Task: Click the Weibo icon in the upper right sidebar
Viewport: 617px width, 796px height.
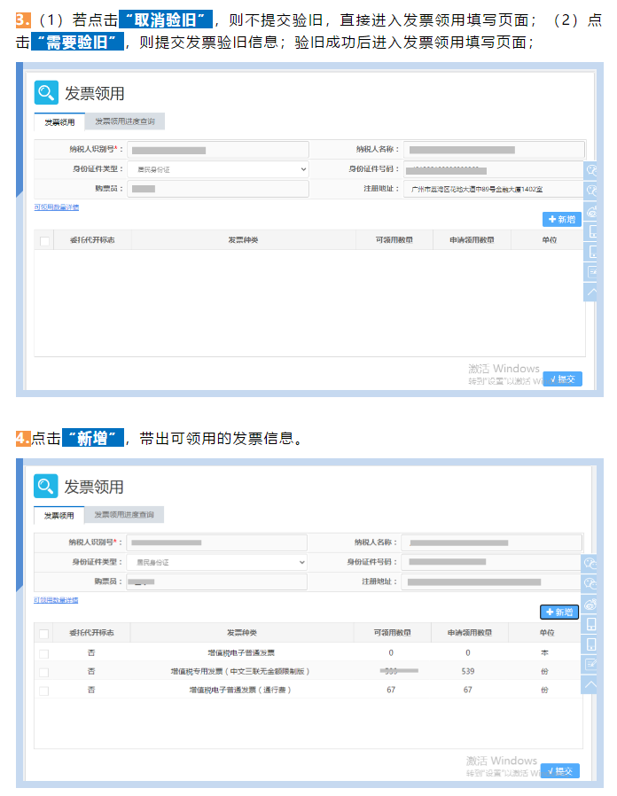Action: tap(592, 211)
